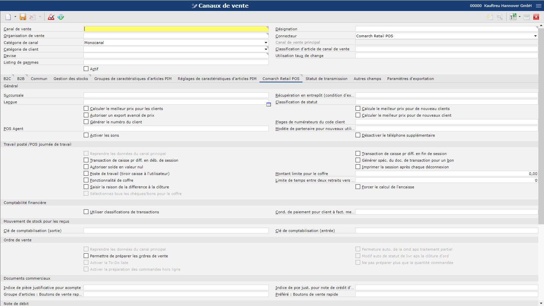Click the Organisation de vente input field
Screen dimensions: 544x306
[176, 36]
